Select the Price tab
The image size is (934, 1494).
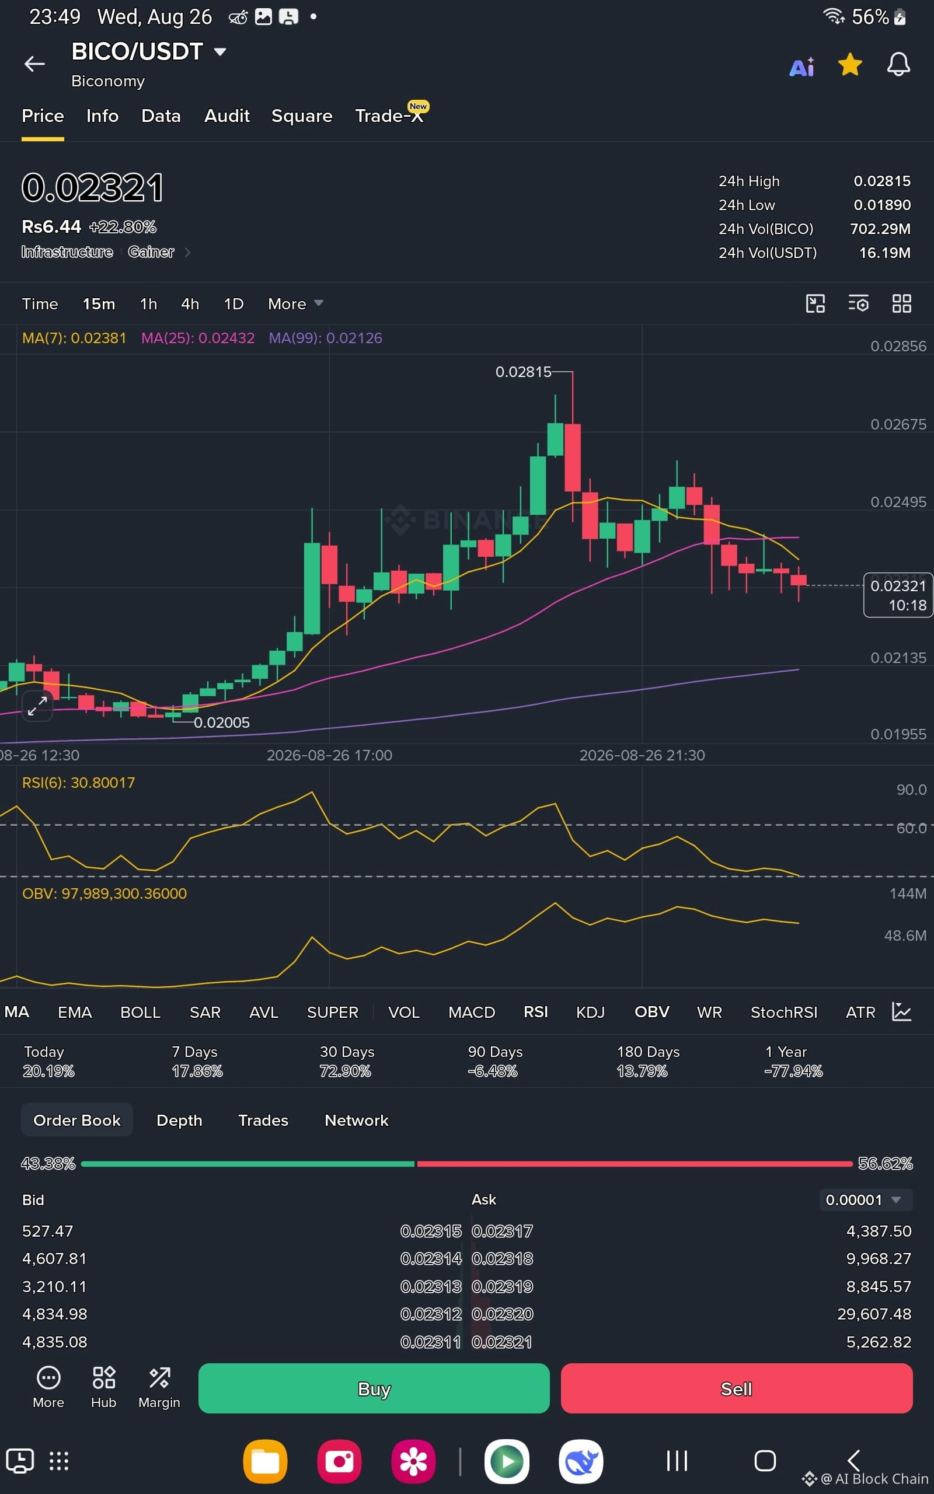43,116
